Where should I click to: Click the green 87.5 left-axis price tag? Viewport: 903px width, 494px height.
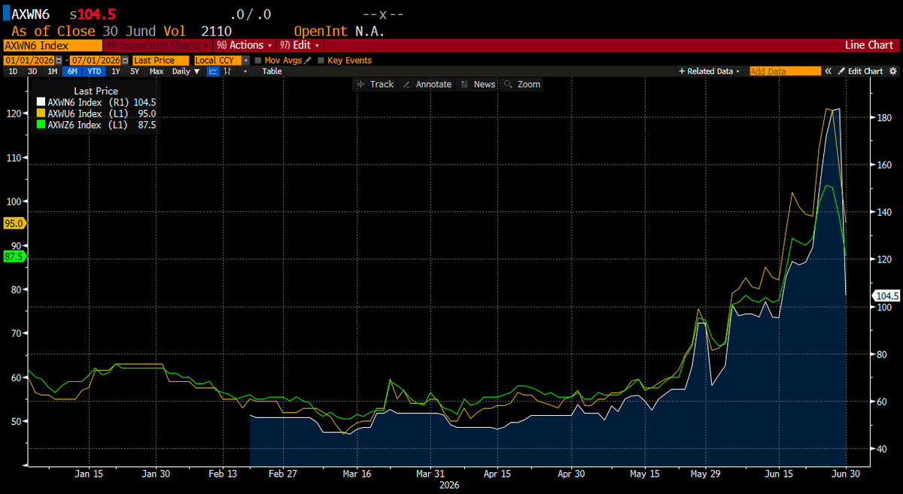pos(14,256)
